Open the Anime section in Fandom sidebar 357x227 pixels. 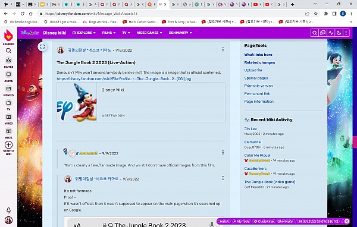tap(8, 75)
